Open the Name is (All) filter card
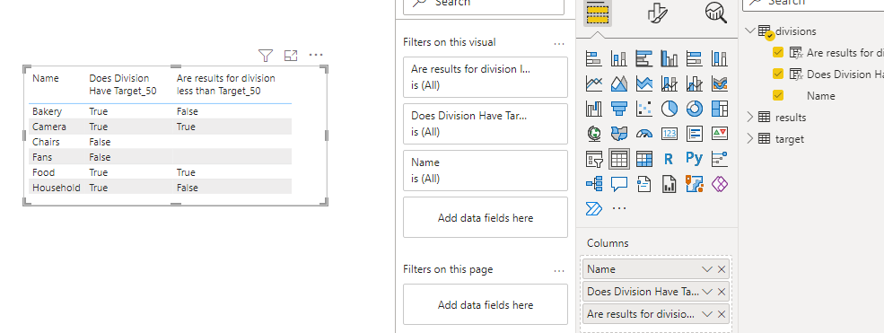The width and height of the screenshot is (884, 333). (x=486, y=171)
